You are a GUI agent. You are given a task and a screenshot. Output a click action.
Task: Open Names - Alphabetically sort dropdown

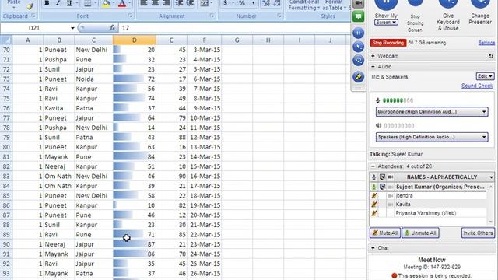[491, 177]
